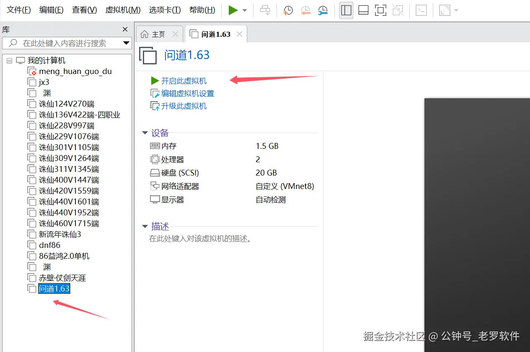530x352 pixels.
Task: Open console view terminal icon
Action: tap(421, 10)
